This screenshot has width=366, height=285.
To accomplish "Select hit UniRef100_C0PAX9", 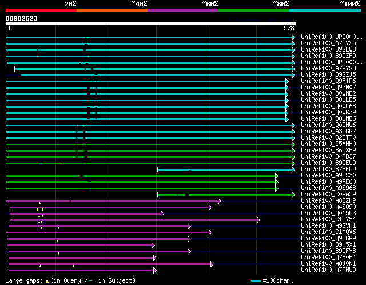I will point(328,195).
